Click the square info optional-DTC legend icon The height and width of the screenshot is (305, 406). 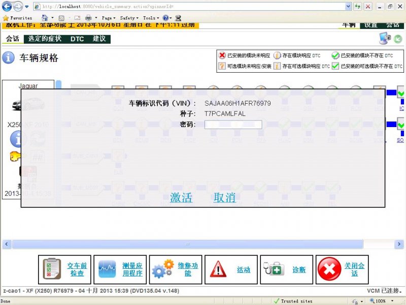277,66
